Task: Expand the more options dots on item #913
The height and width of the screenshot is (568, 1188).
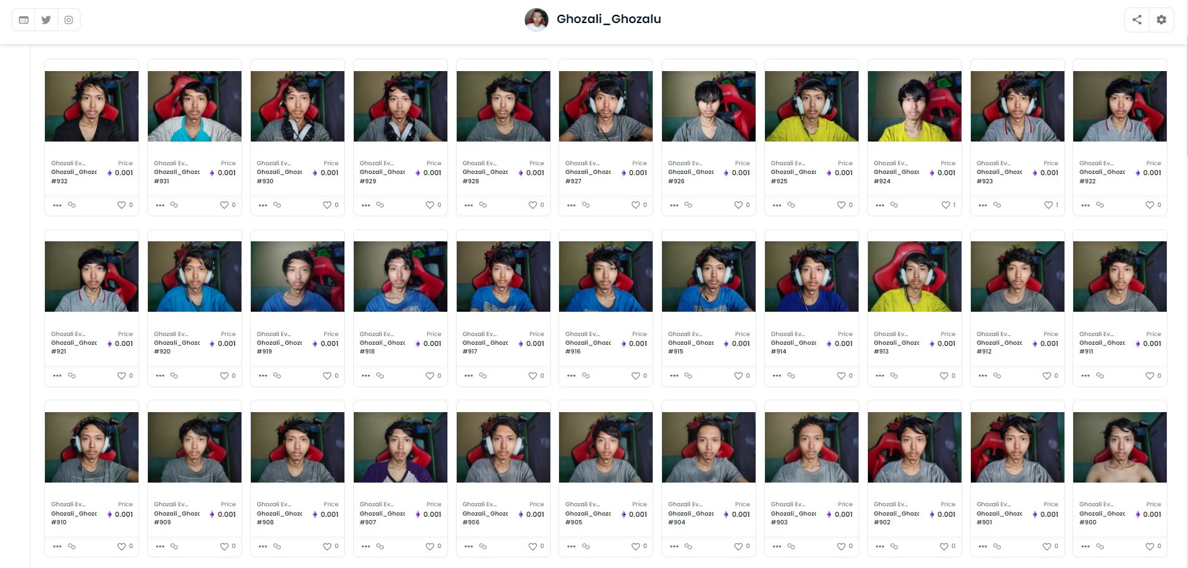Action: (x=880, y=376)
